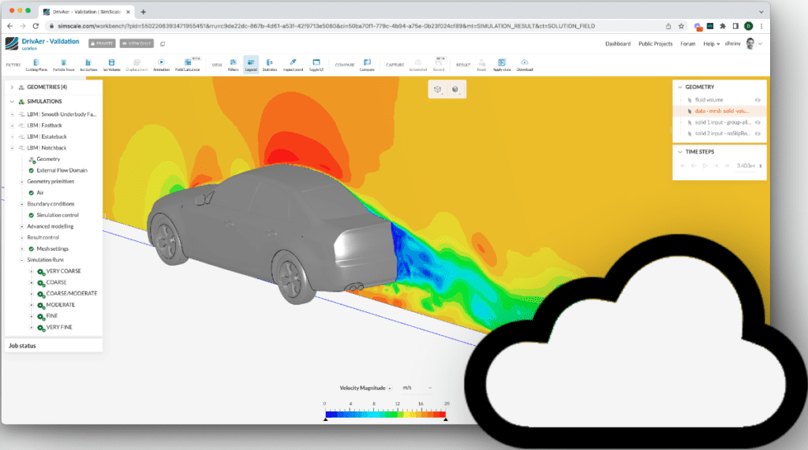Viewport: 808px width, 450px height.
Task: Expand the VERY COARSE run node
Action: [32, 271]
